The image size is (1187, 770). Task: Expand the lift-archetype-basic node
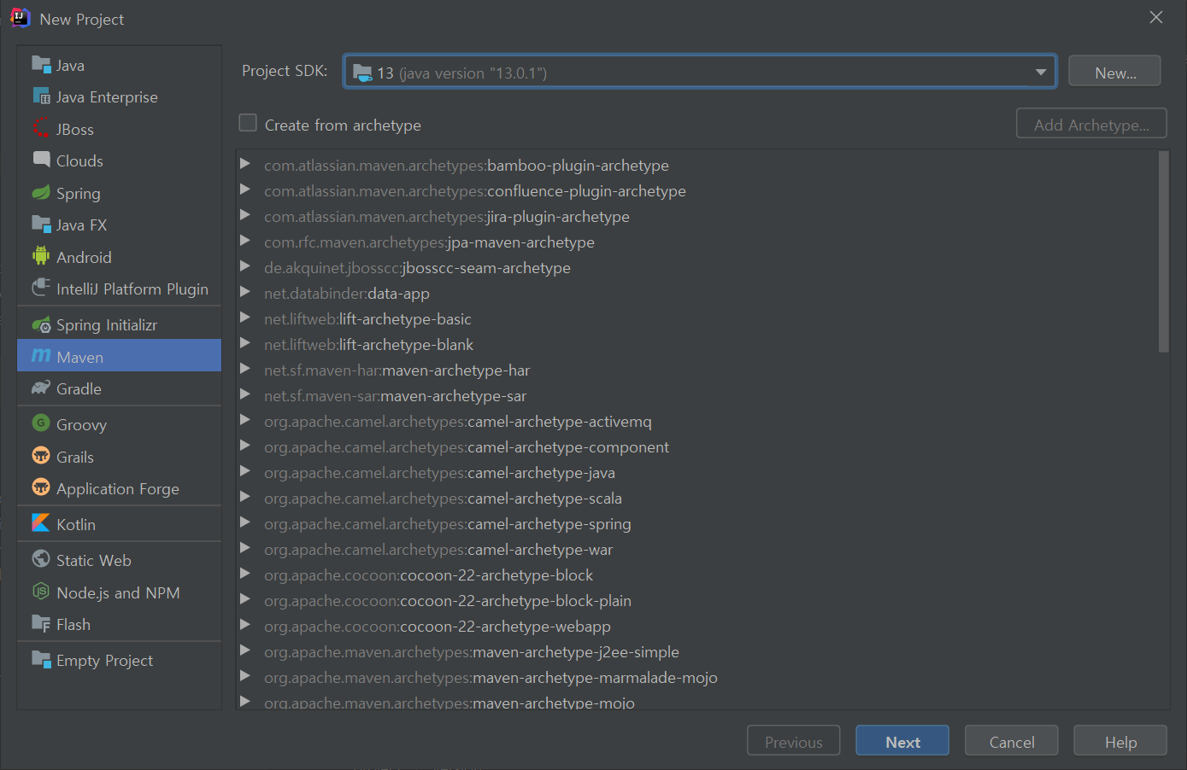tap(245, 317)
